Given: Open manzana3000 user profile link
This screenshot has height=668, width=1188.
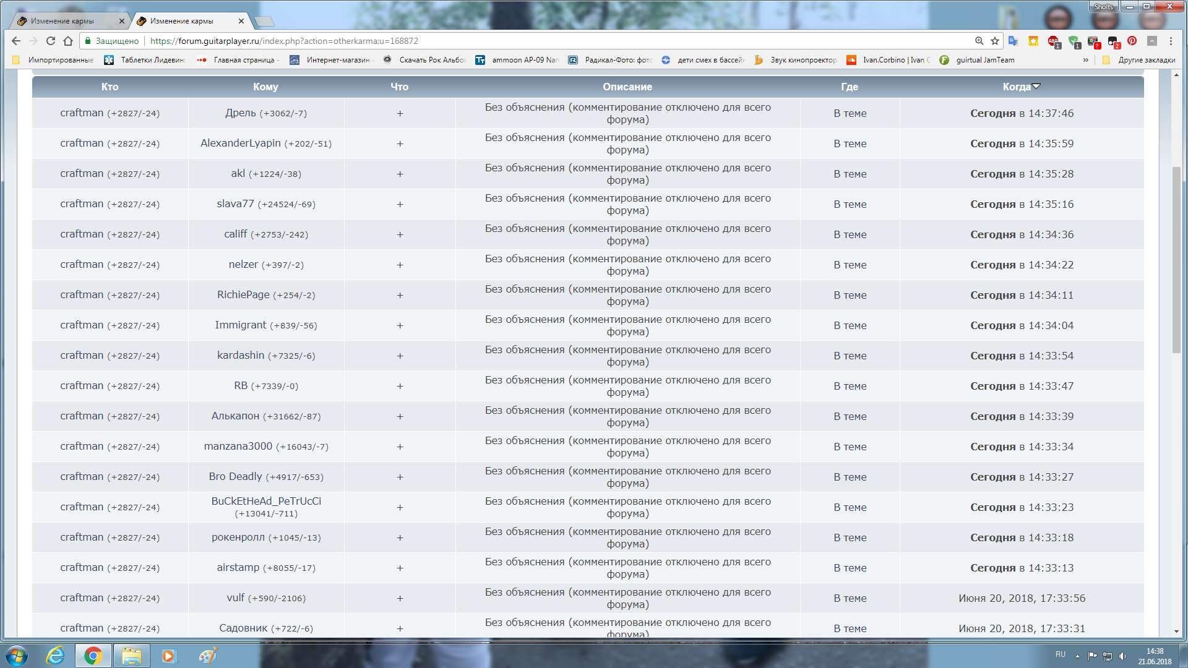Looking at the screenshot, I should pyautogui.click(x=238, y=446).
